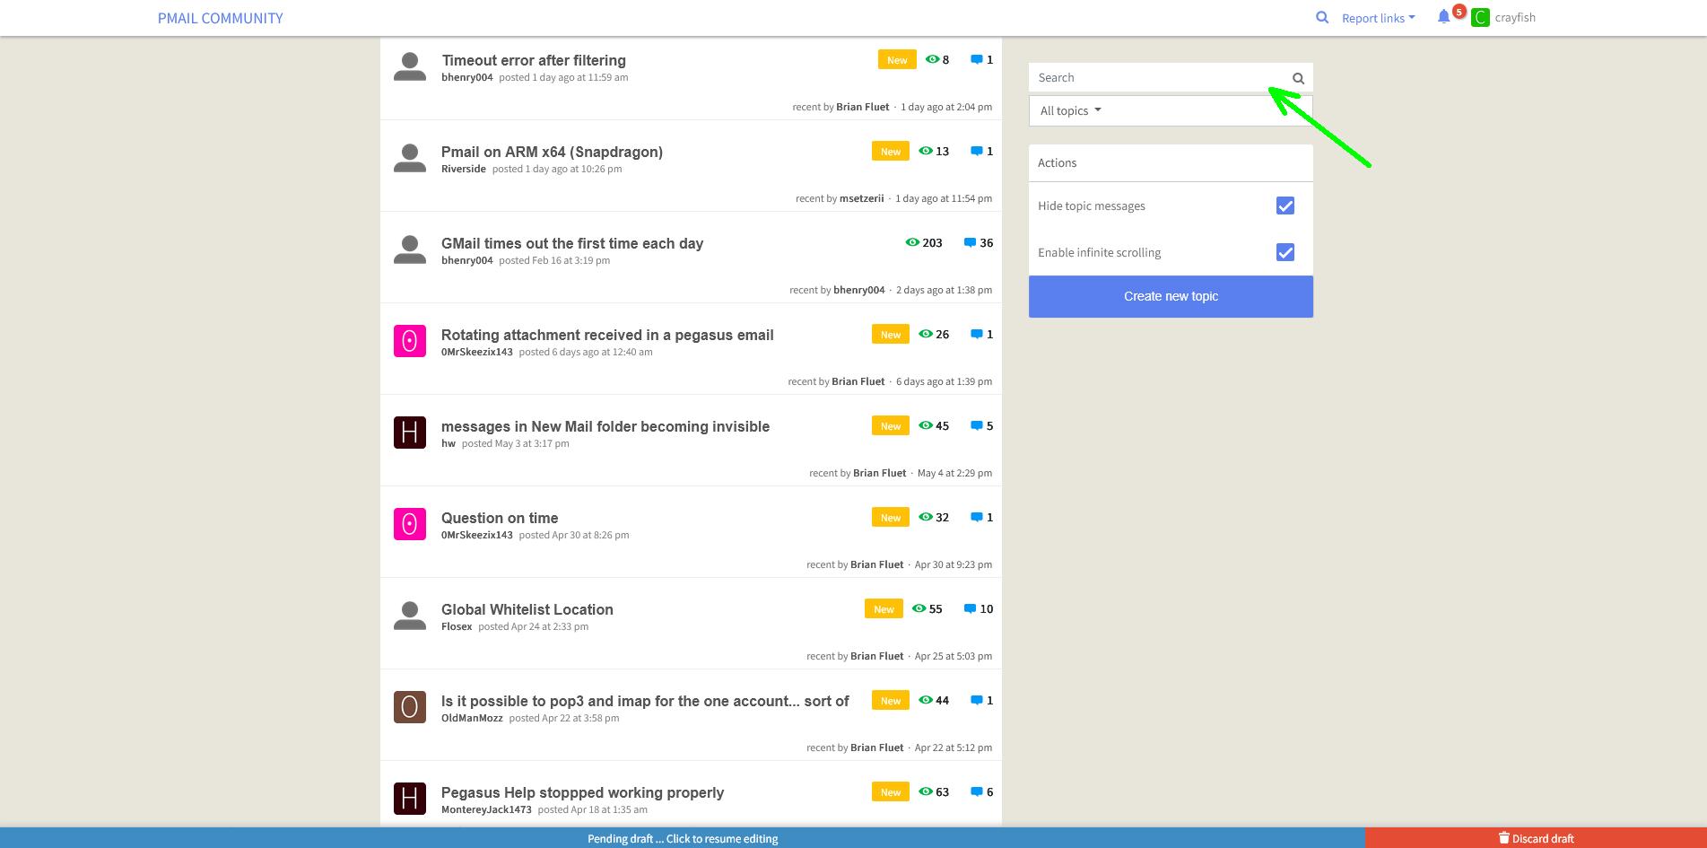The height and width of the screenshot is (848, 1707).
Task: Click the green crayfish user avatar
Action: (1480, 18)
